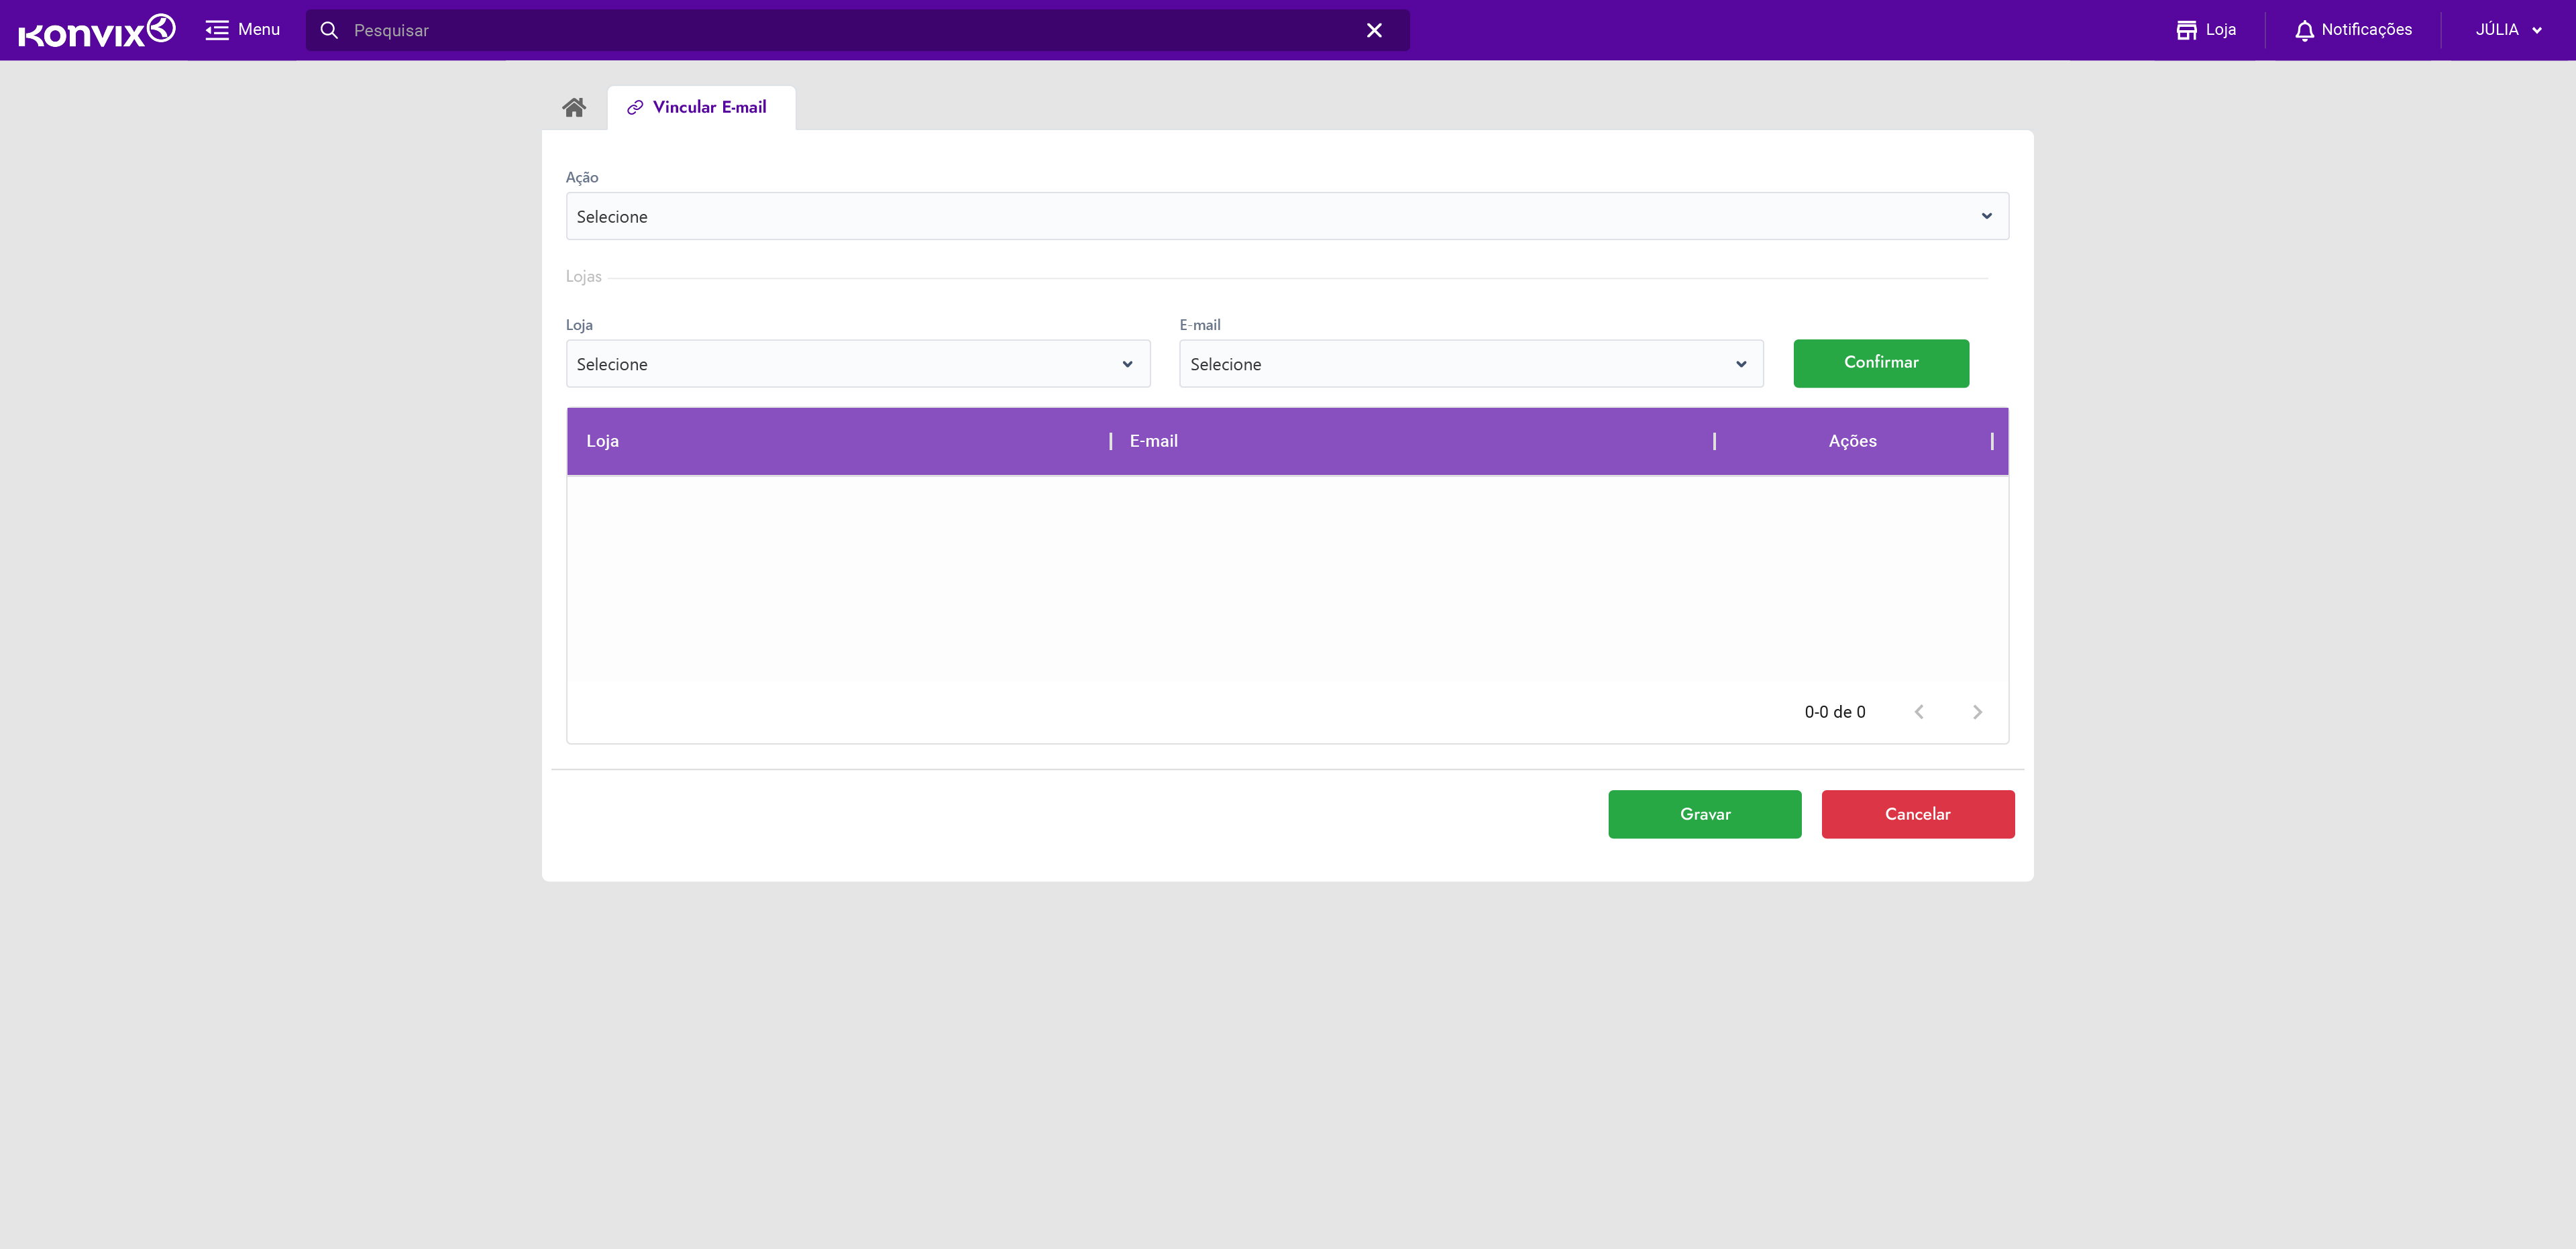Go to home via house icon

point(574,107)
